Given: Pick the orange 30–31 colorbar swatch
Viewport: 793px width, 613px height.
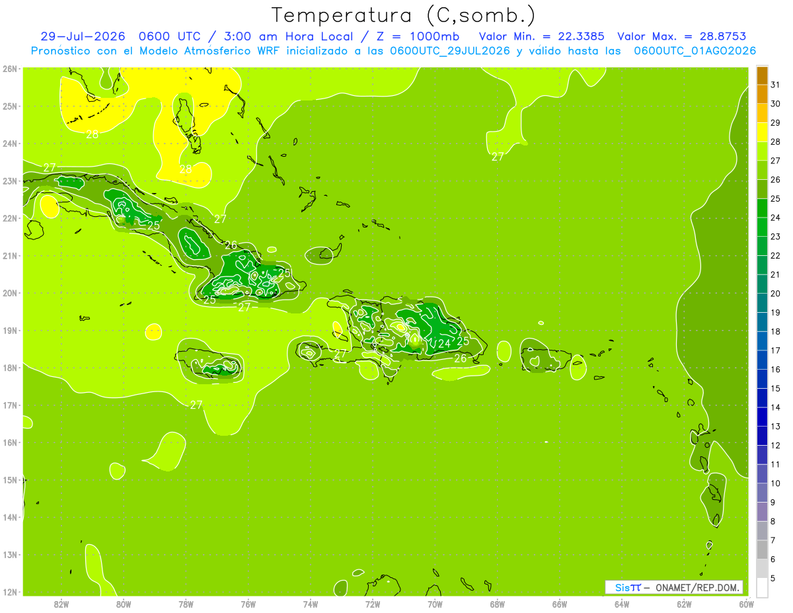Looking at the screenshot, I should point(762,95).
